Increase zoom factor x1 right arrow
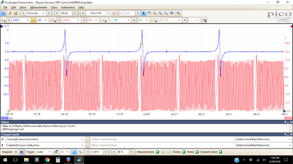Screen dimensions: 293x164 138,13
